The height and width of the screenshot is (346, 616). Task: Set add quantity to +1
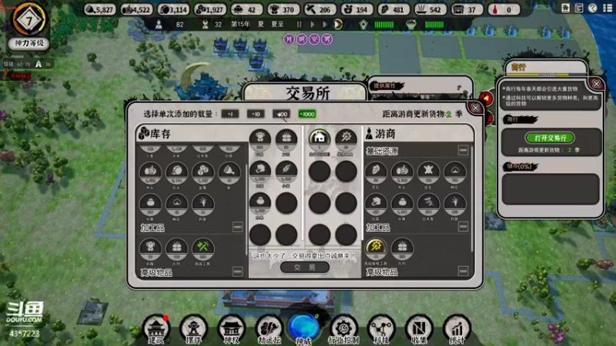tap(229, 114)
